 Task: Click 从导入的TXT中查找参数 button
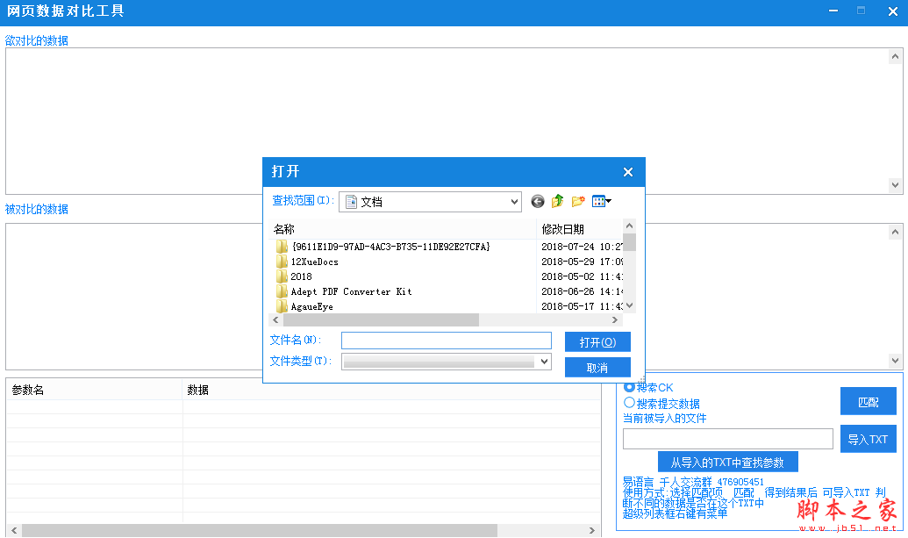728,463
